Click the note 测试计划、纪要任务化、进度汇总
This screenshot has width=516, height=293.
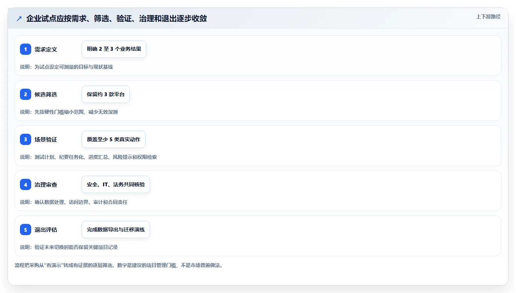pyautogui.click(x=71, y=157)
